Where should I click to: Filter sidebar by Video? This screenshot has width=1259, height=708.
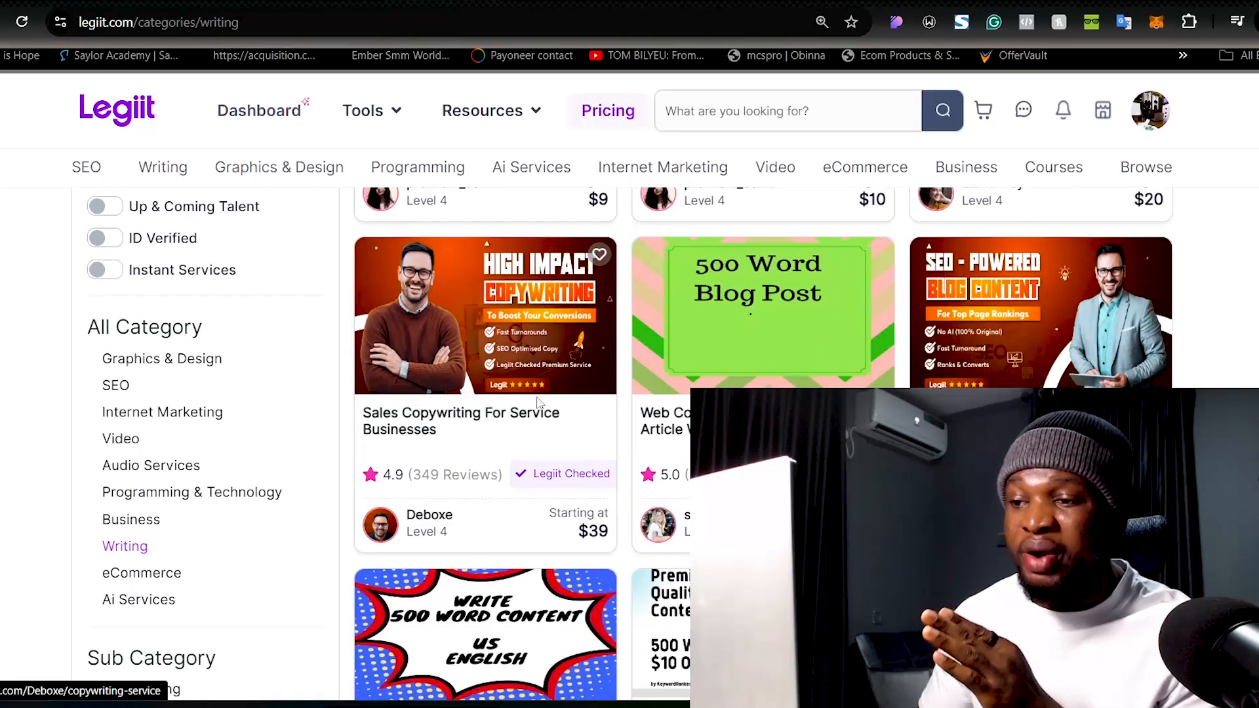click(x=121, y=439)
